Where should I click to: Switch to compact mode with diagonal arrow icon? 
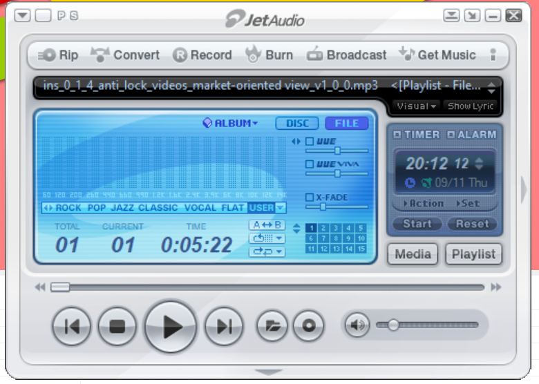click(x=472, y=15)
